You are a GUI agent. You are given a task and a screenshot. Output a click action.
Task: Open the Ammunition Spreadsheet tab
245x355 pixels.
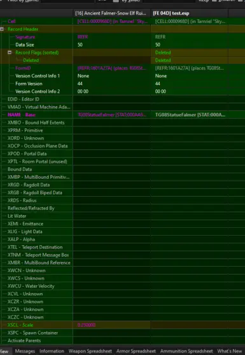(x=186, y=351)
